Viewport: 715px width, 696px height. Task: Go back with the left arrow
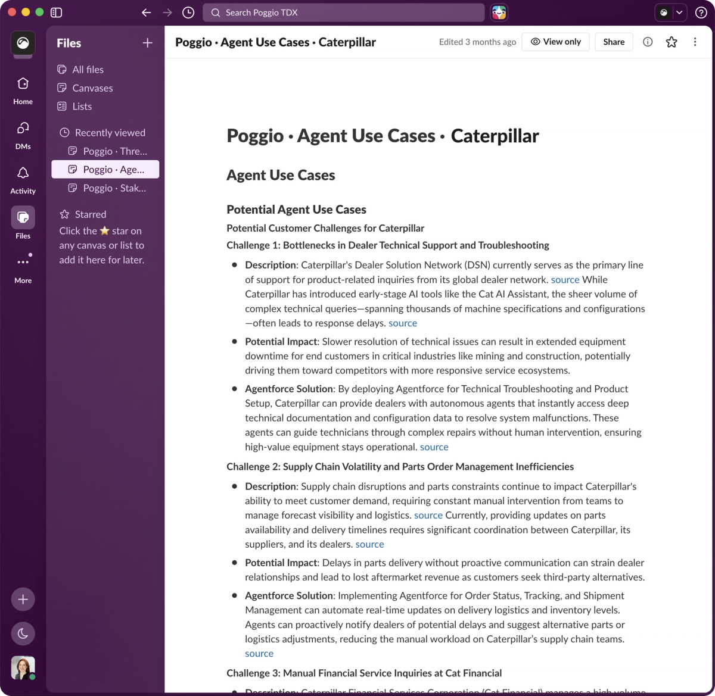click(147, 13)
